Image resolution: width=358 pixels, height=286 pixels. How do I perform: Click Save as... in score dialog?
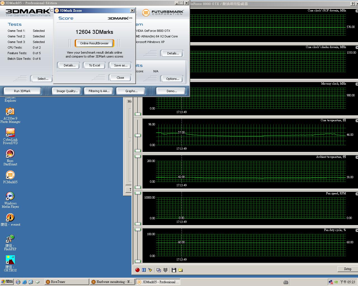click(121, 65)
